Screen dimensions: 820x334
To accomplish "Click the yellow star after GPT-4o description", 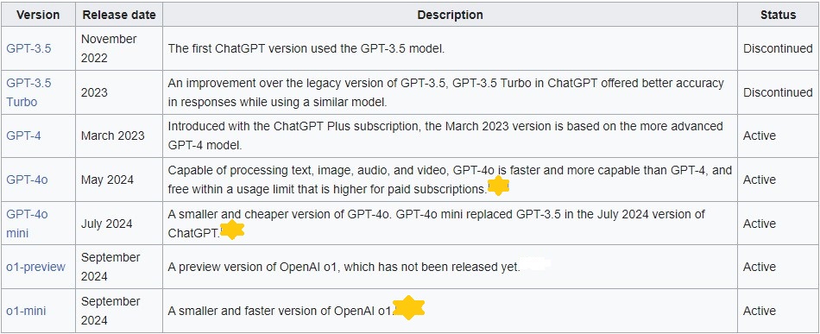I will (498, 186).
